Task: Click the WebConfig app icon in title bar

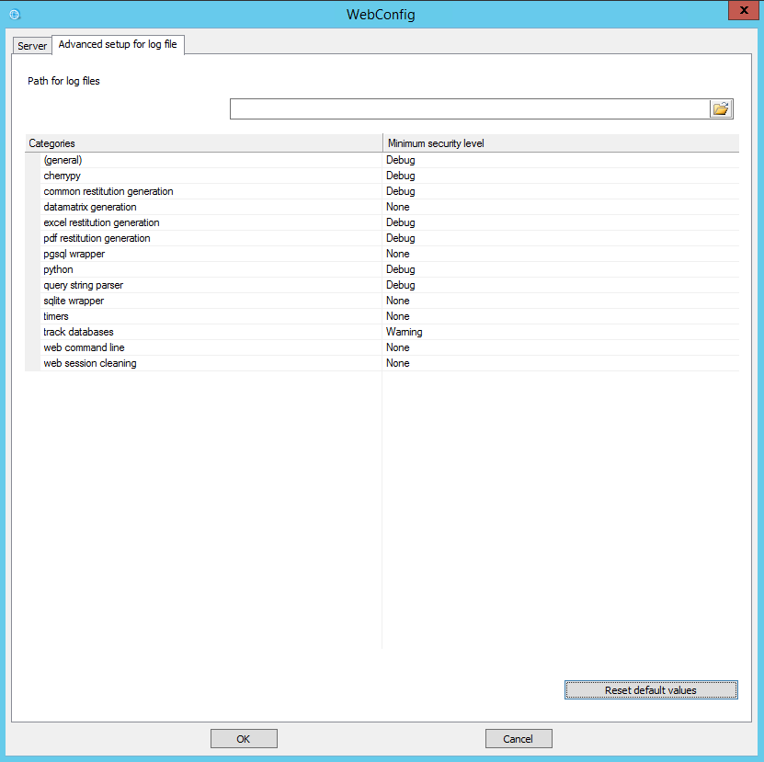Action: point(14,14)
